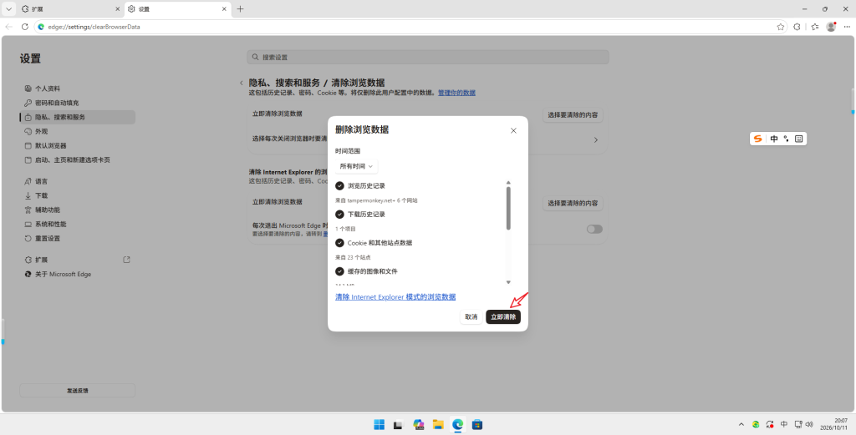Open 密码和自动填充 in settings sidebar
Image resolution: width=856 pixels, height=435 pixels.
click(x=77, y=103)
